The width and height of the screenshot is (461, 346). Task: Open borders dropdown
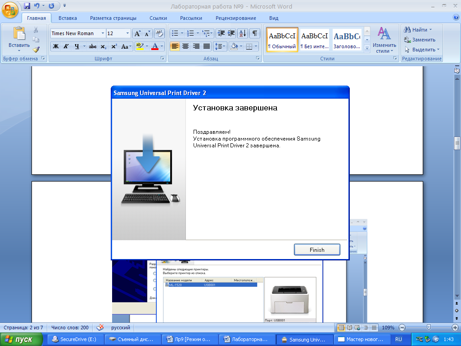(x=256, y=46)
